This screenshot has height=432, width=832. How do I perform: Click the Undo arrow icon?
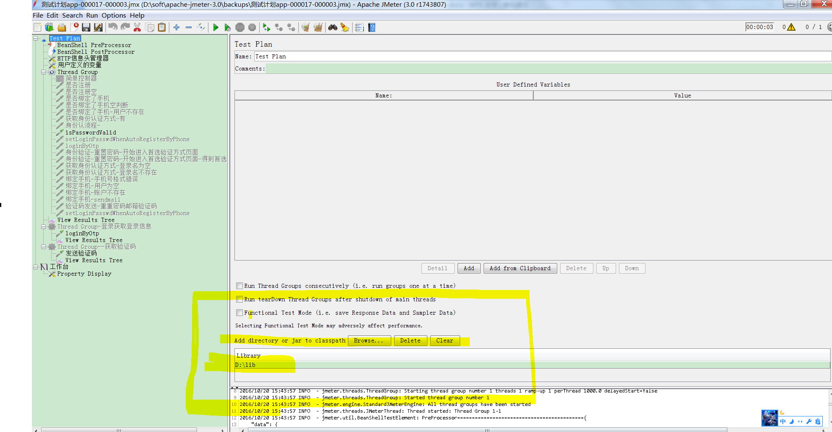(113, 27)
